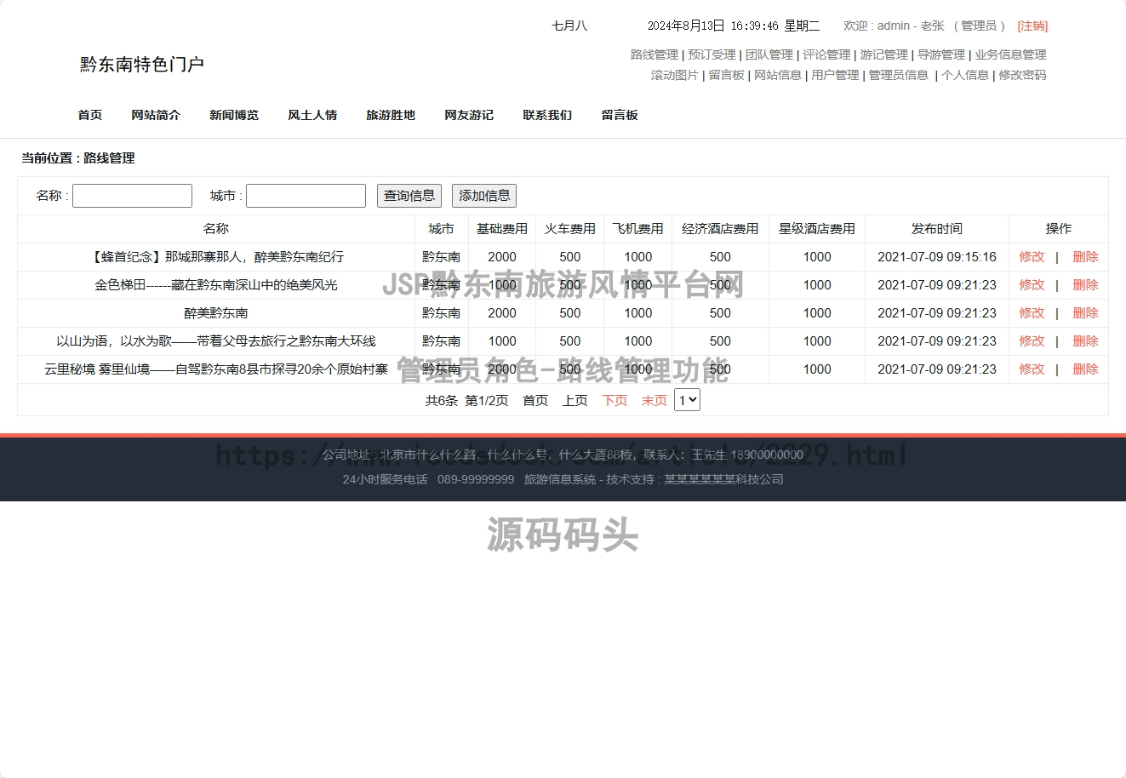Click 修改 for 醉美黔东南 row
Image resolution: width=1126 pixels, height=778 pixels.
click(1032, 313)
